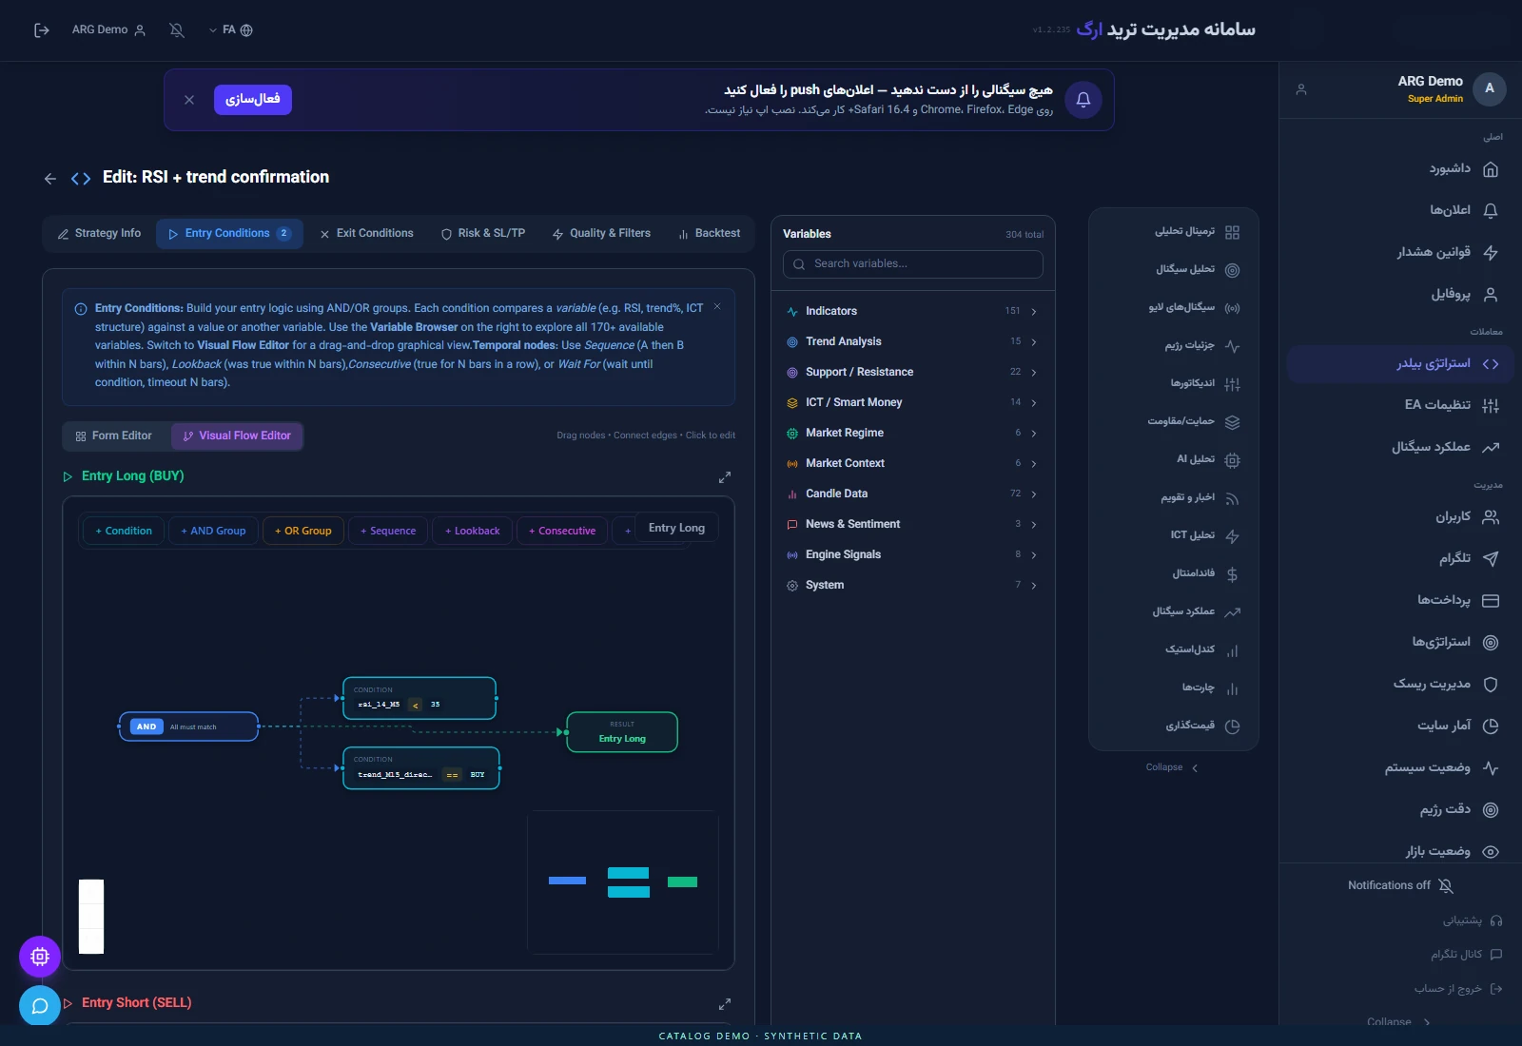Viewport: 1522px width, 1046px height.
Task: Toggle the muted notifications bell in top bar
Action: pyautogui.click(x=177, y=30)
